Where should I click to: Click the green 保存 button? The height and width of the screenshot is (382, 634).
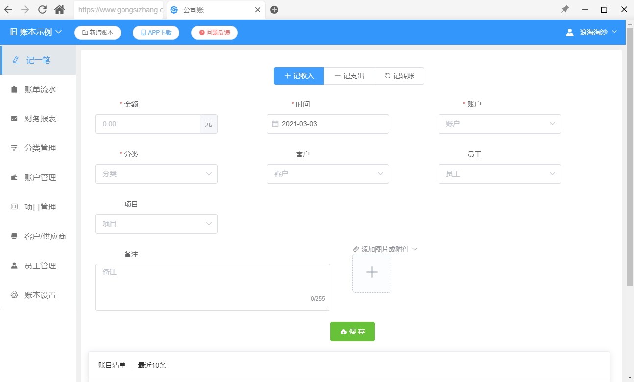(352, 332)
